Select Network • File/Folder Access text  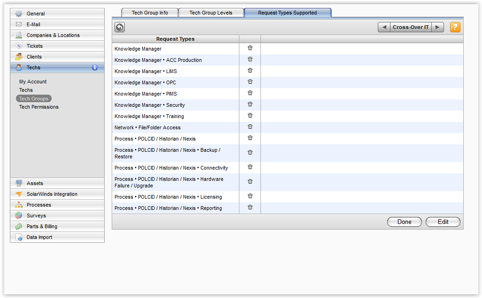[147, 127]
